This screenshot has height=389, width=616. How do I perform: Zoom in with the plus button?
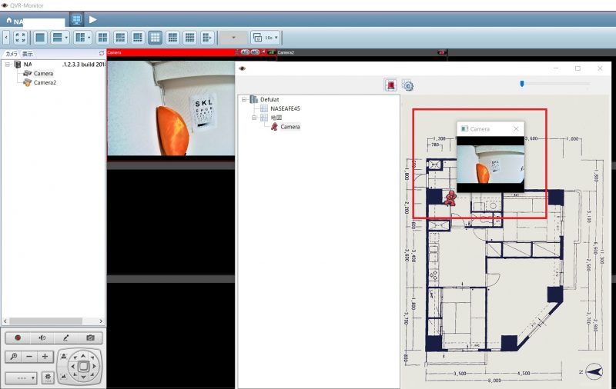pyautogui.click(x=45, y=357)
